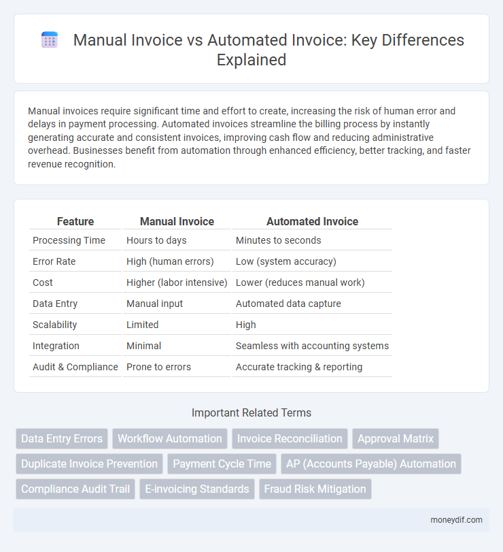Open the AP (Accounts Payable) Automation tag
Screen dimensions: 503x552
(x=371, y=464)
